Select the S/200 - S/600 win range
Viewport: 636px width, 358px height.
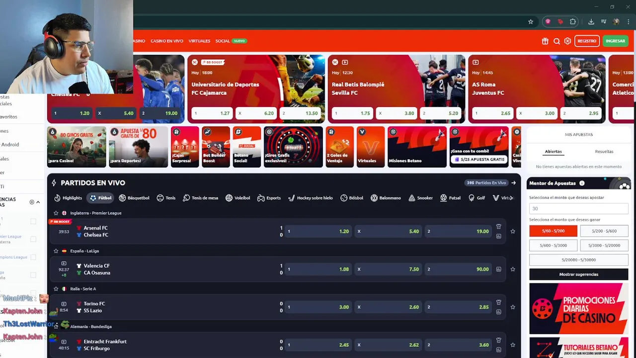pyautogui.click(x=604, y=231)
